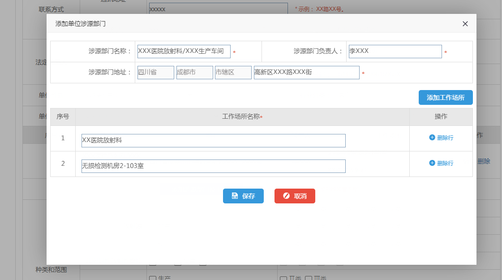Screen dimensions: 502x280
Task: Click the circle-slash icon on 取消
Action: coord(287,196)
